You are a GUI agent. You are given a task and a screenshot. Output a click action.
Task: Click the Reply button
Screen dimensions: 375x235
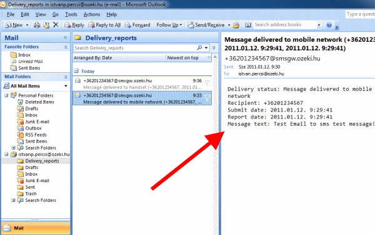pyautogui.click(x=74, y=25)
